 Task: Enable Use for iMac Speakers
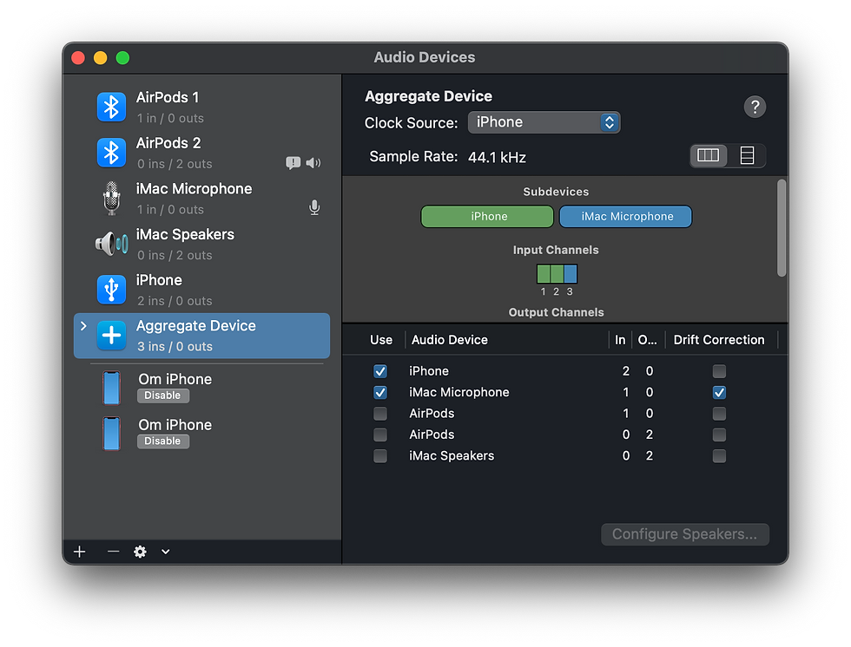380,455
